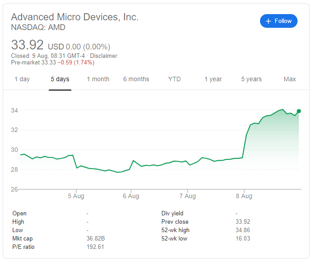This screenshot has height=263, width=313.
Task: Click the 5 Aug axis label
Action: tap(76, 196)
